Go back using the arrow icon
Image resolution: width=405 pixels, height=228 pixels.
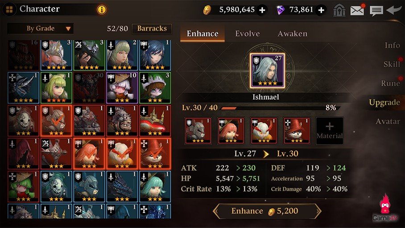pos(394,10)
